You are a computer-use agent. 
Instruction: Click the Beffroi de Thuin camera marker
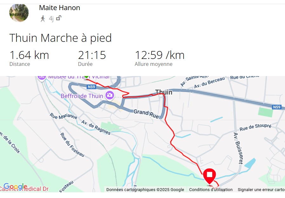tap(110, 95)
